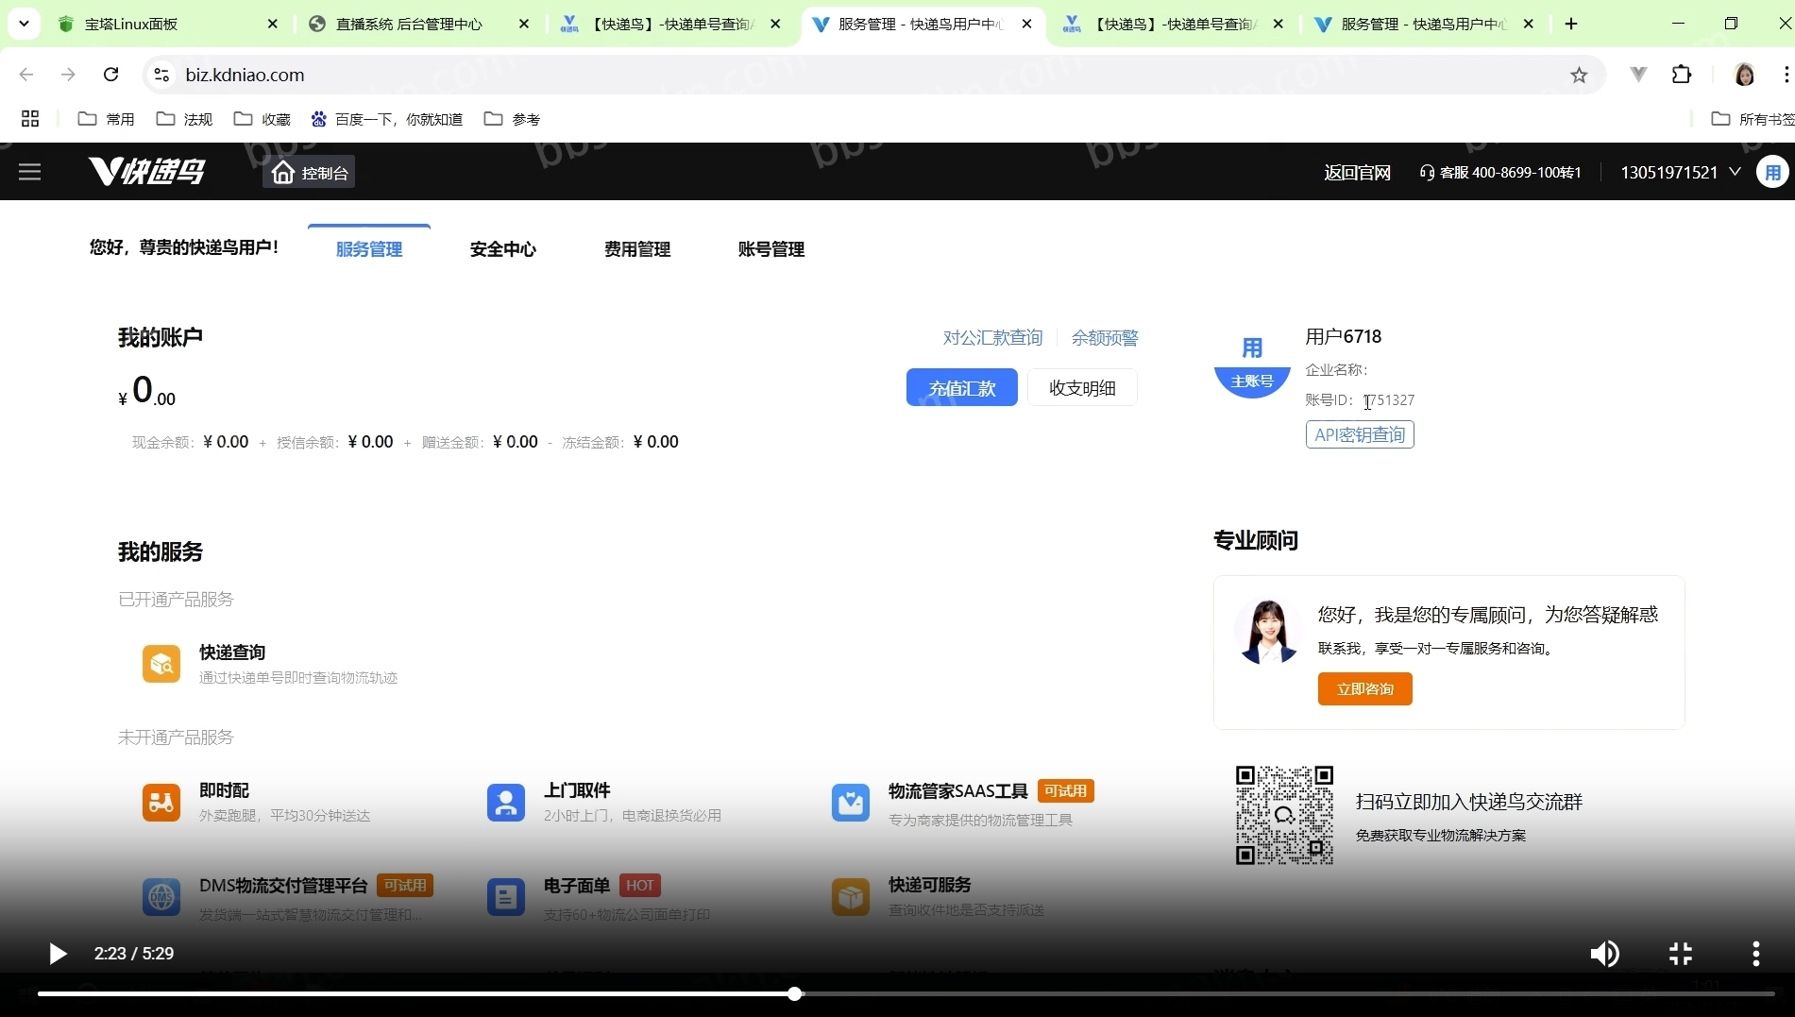Click the 立即咨询 orange button

[1365, 688]
